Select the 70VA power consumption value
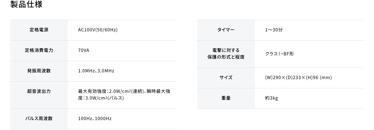 click(x=84, y=51)
